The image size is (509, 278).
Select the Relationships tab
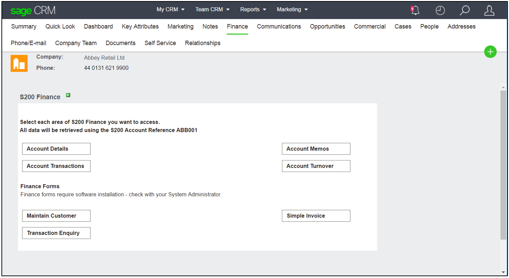tap(203, 43)
